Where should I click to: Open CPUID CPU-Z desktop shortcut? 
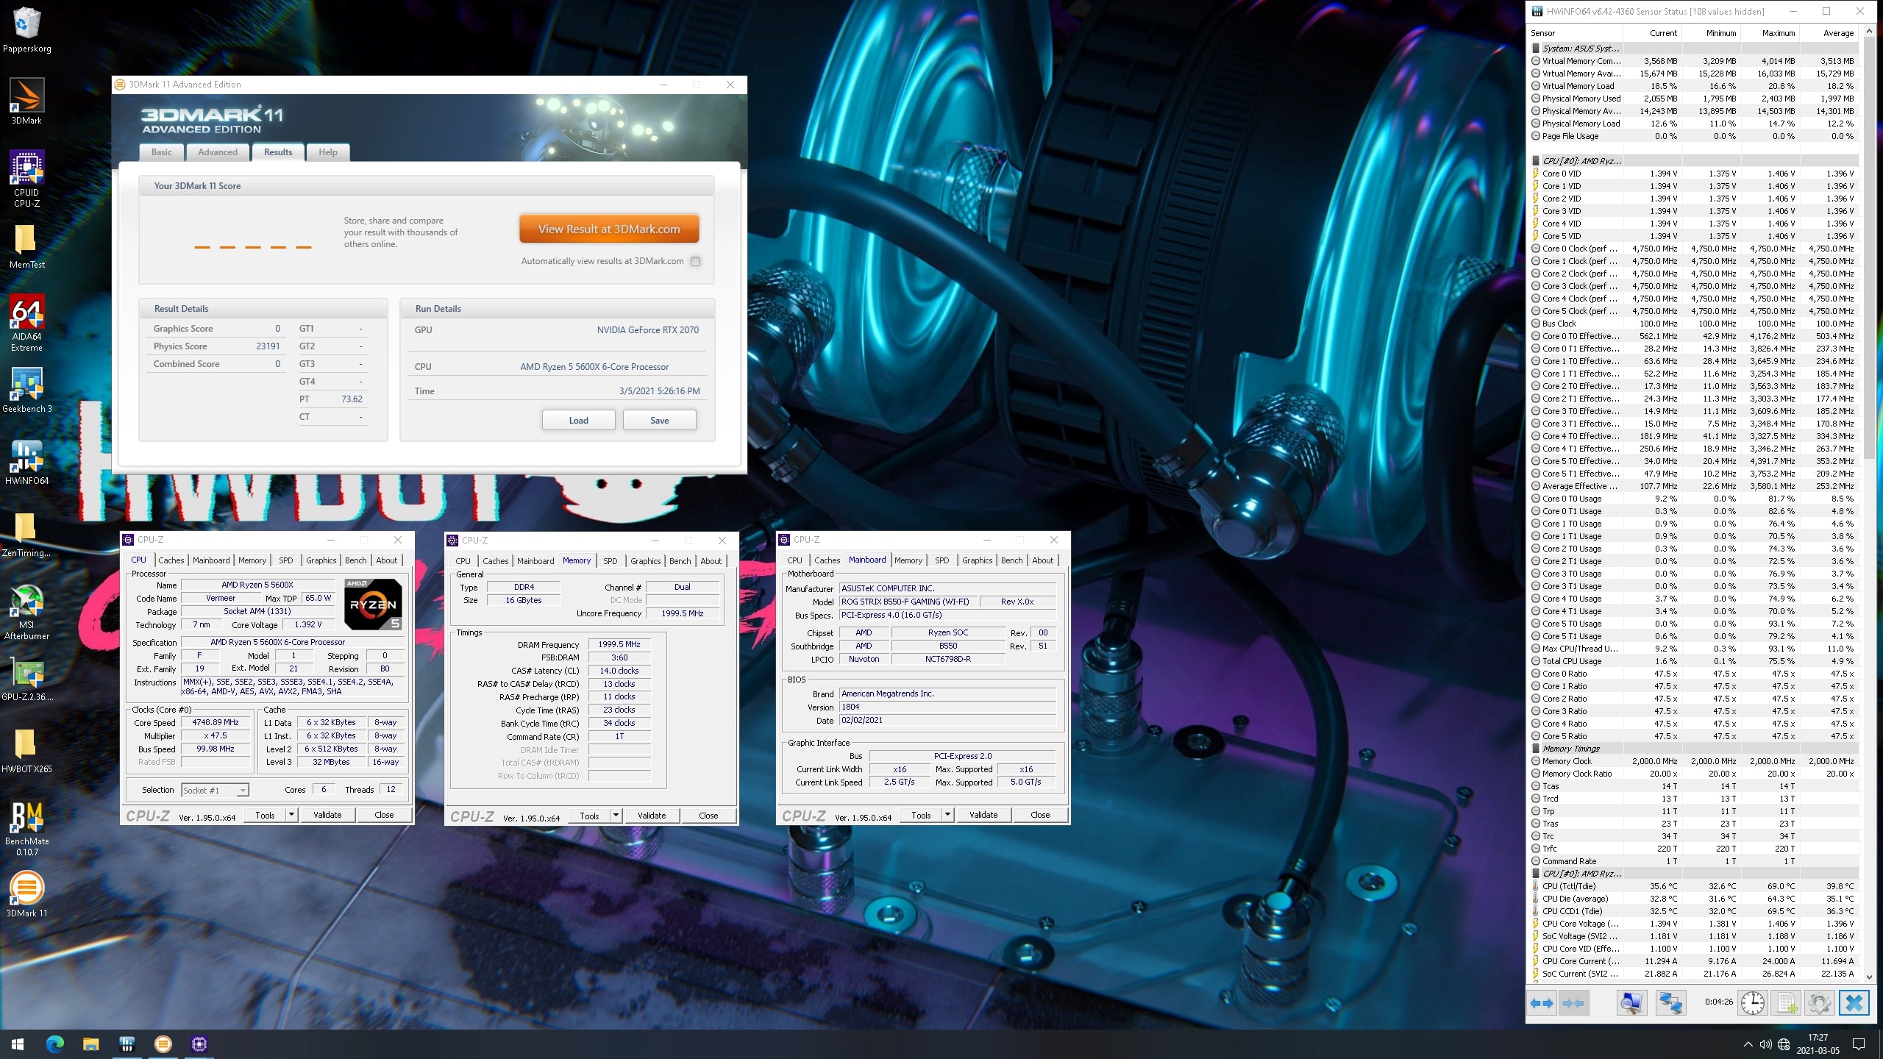[26, 179]
